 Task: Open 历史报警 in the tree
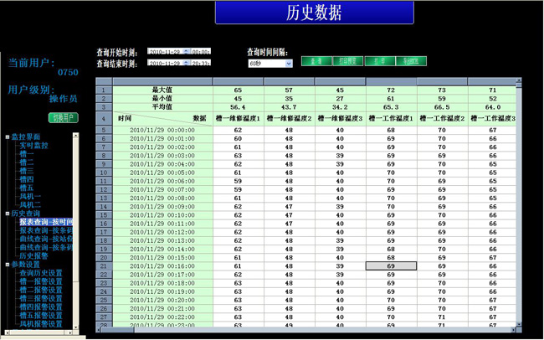coord(33,256)
